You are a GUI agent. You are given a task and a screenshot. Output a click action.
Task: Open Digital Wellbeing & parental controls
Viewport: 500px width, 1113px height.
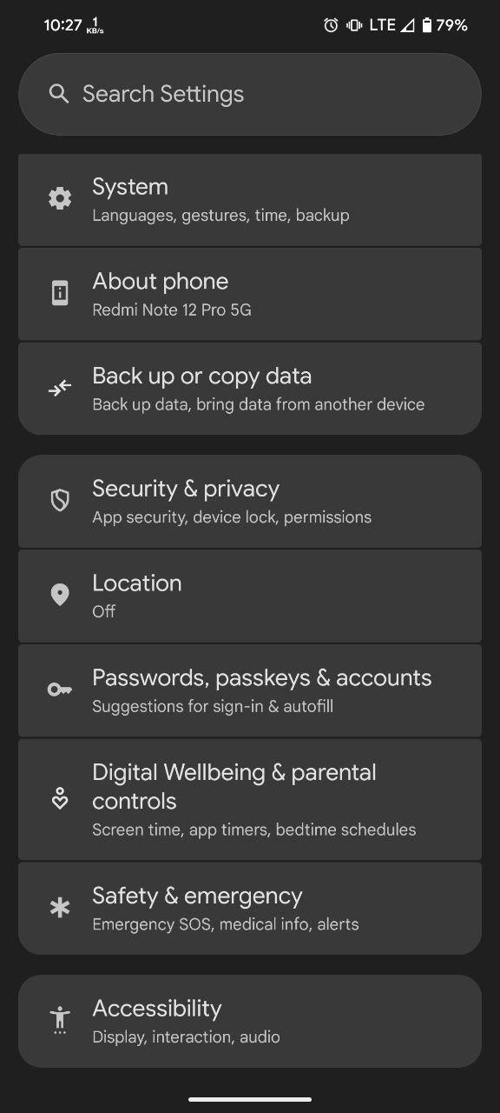click(250, 799)
